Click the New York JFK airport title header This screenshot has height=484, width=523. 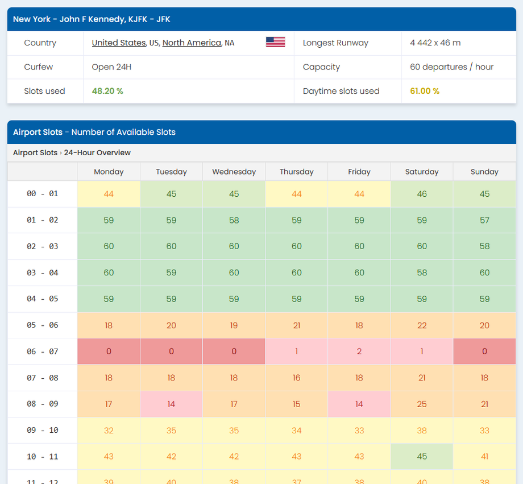pos(92,19)
